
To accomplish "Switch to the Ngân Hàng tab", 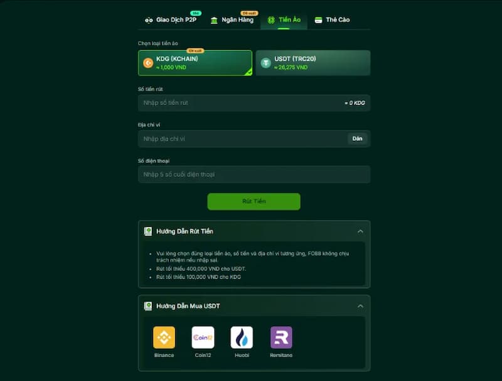I will [232, 20].
